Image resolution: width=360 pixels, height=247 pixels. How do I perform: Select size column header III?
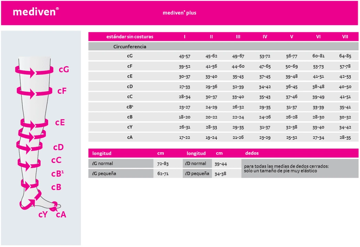pos(238,37)
